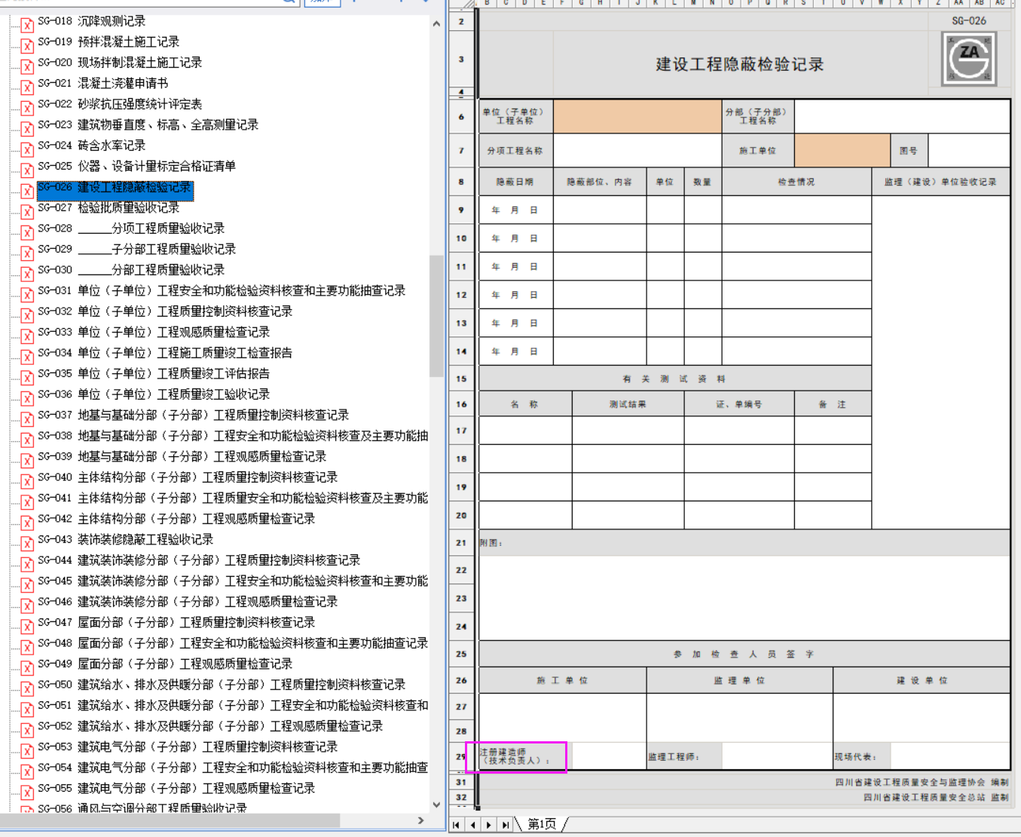This screenshot has width=1021, height=837.
Task: Go to the next sheet using the arrow
Action: pos(489,825)
